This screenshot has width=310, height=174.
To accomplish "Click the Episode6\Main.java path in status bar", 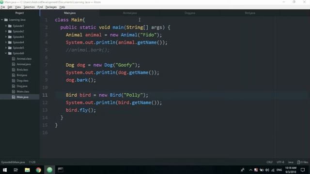I will [x=13, y=162].
